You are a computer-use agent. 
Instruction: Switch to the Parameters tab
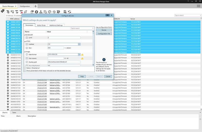[x=29, y=25]
